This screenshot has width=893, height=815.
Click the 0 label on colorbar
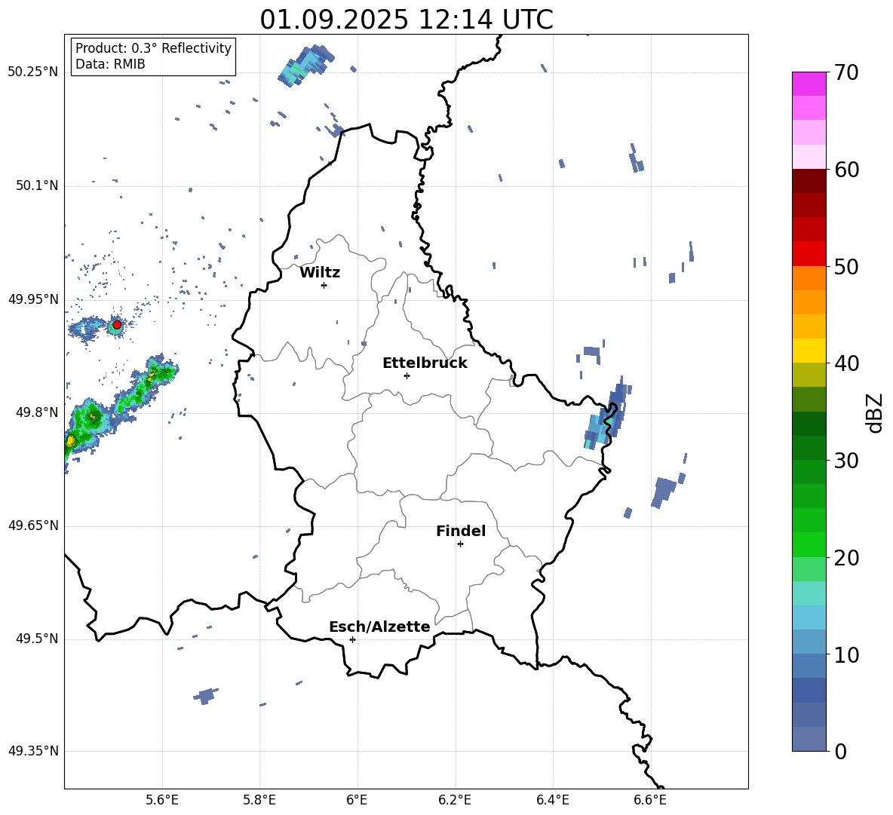[840, 752]
